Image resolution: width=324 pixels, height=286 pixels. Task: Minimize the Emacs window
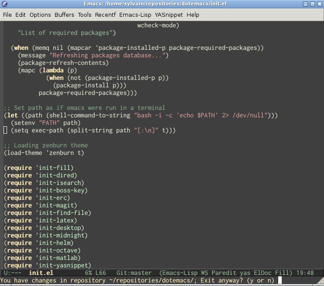click(306, 4)
